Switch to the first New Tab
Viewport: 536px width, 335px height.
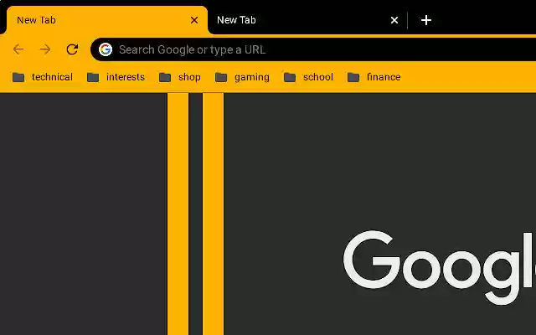tap(106, 20)
